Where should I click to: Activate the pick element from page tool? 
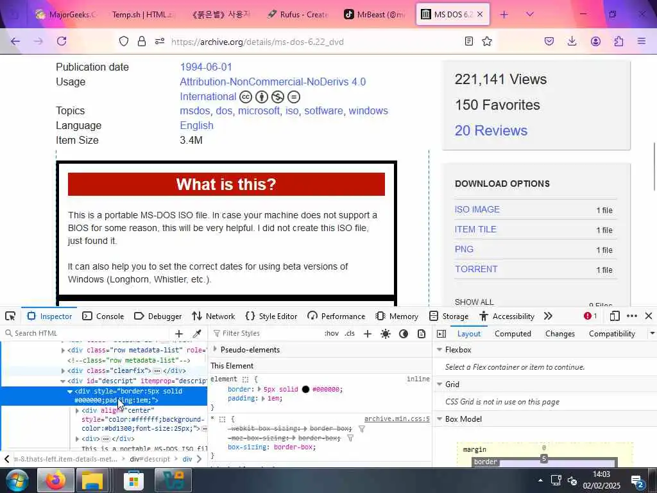tap(10, 316)
